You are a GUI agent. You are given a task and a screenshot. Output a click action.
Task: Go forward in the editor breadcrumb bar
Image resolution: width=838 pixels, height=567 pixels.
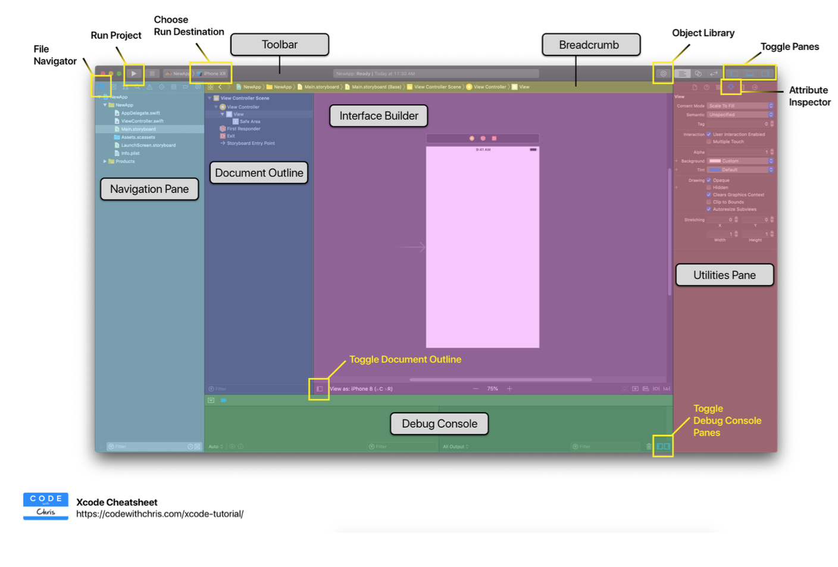coord(229,87)
